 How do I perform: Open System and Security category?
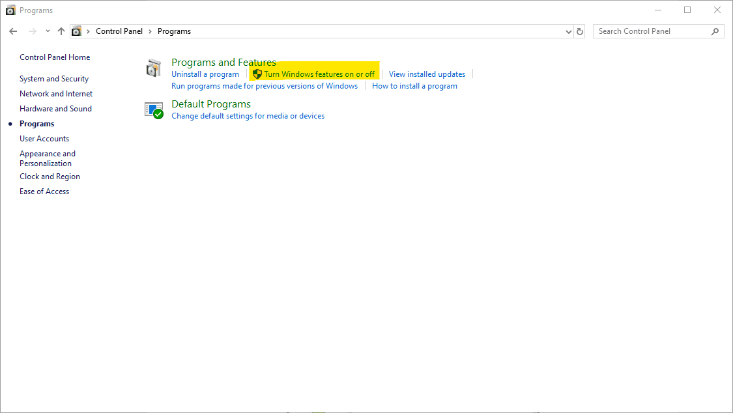pos(54,78)
